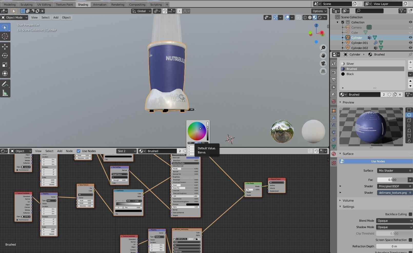Screen dimensions: 413x253
Task: Select the Black material slot
Action: click(x=372, y=74)
